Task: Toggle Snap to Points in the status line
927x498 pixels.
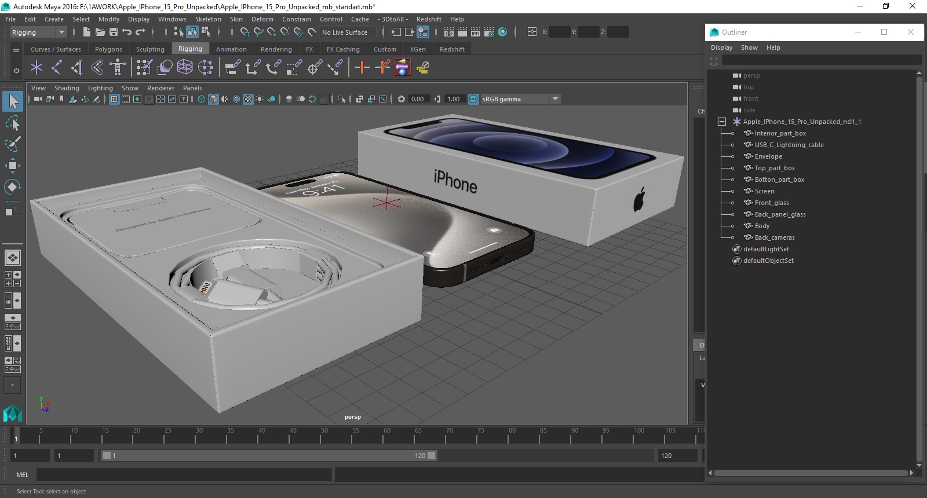Action: [272, 32]
